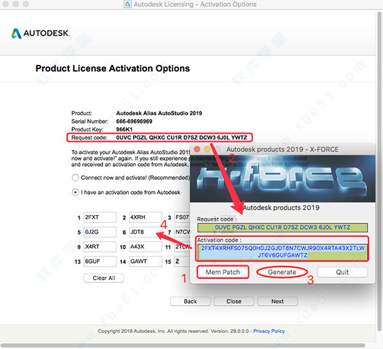Viewport: 383px width, 349px height.
Task: Focus activation field 6 containing JDT8
Action: click(145, 232)
